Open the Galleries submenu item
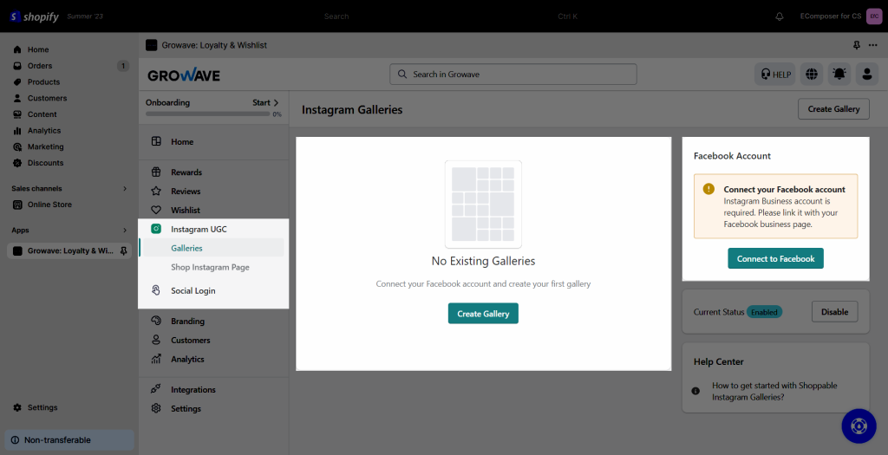 (x=213, y=248)
